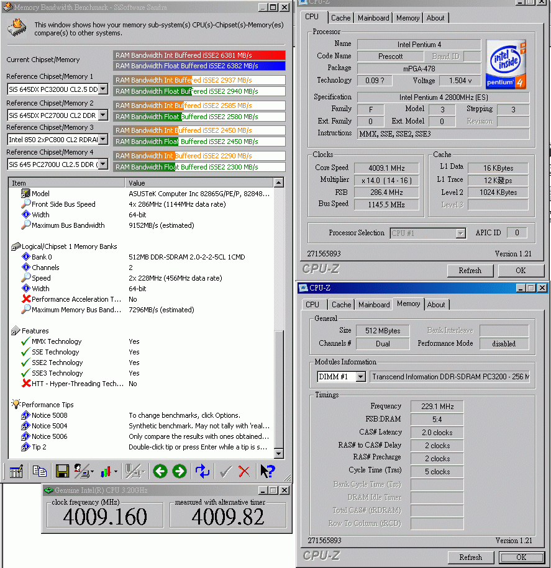Viewport: 551px width, 568px height.
Task: Click the Intel Inside Pentium 4 logo
Action: tap(506, 65)
